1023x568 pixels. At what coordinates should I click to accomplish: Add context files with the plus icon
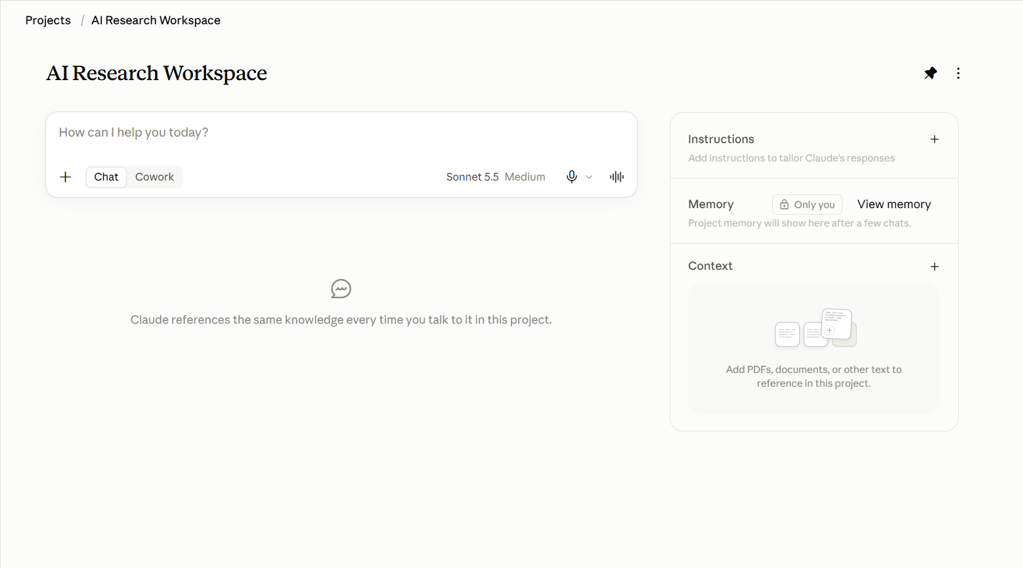click(x=934, y=267)
